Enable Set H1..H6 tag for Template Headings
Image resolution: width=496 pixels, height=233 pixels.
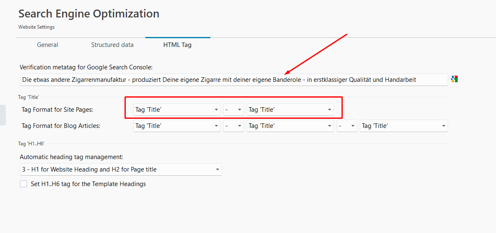tap(24, 184)
